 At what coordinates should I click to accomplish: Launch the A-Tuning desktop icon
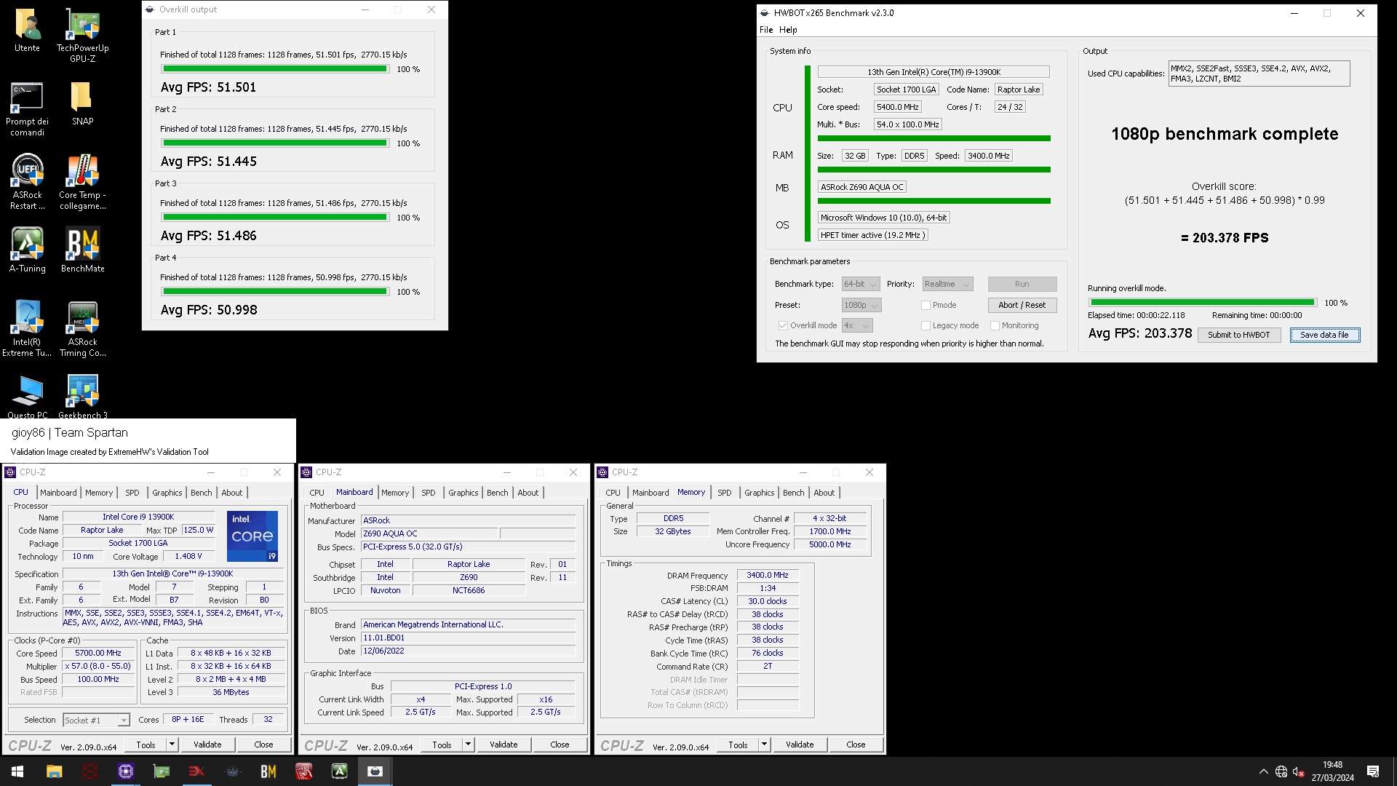coord(27,250)
